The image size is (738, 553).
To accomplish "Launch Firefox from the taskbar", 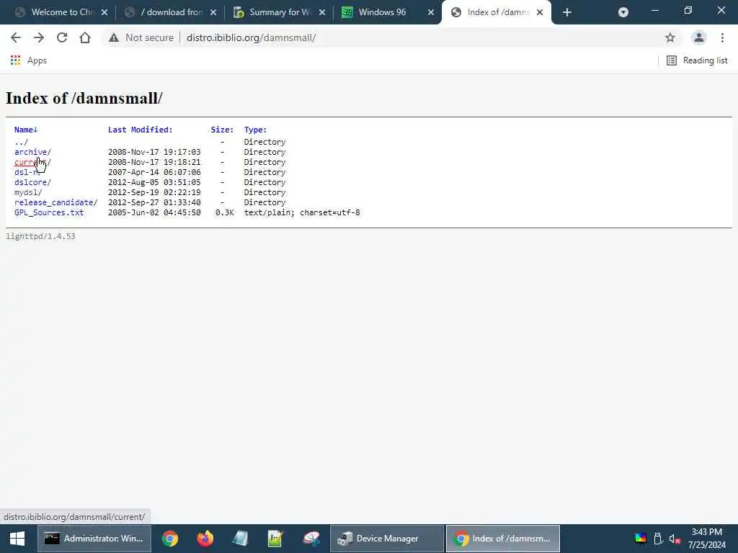I will tap(205, 539).
